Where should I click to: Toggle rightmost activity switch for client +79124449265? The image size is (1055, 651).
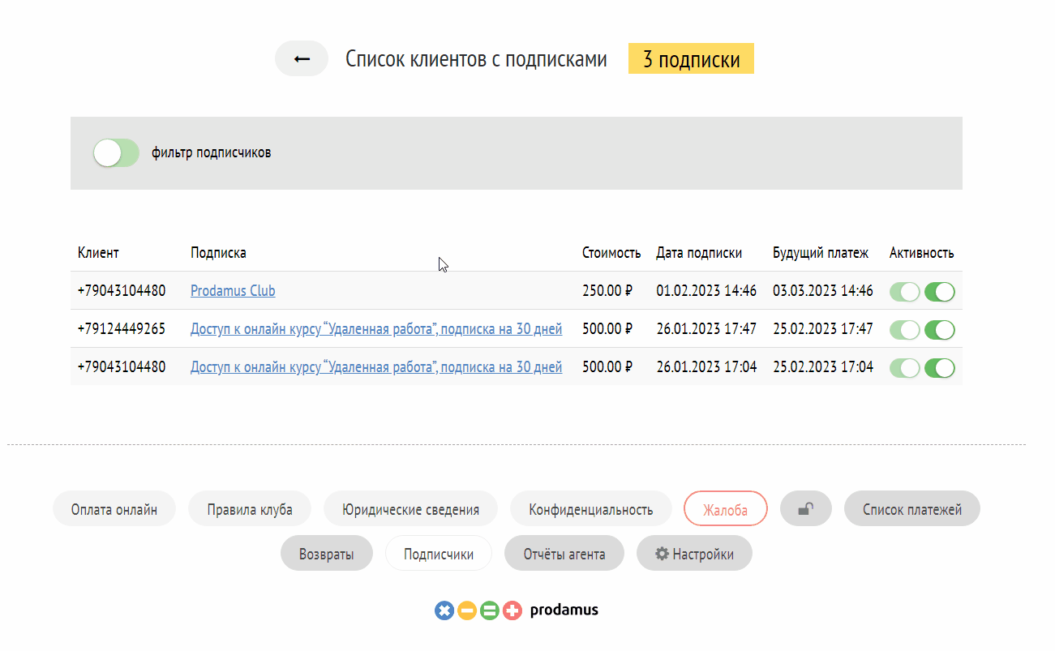(939, 329)
